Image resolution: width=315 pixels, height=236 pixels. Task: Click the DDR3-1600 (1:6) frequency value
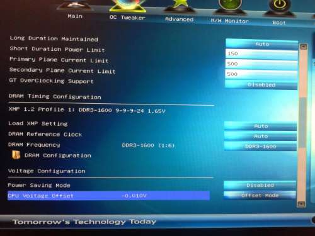pos(148,145)
